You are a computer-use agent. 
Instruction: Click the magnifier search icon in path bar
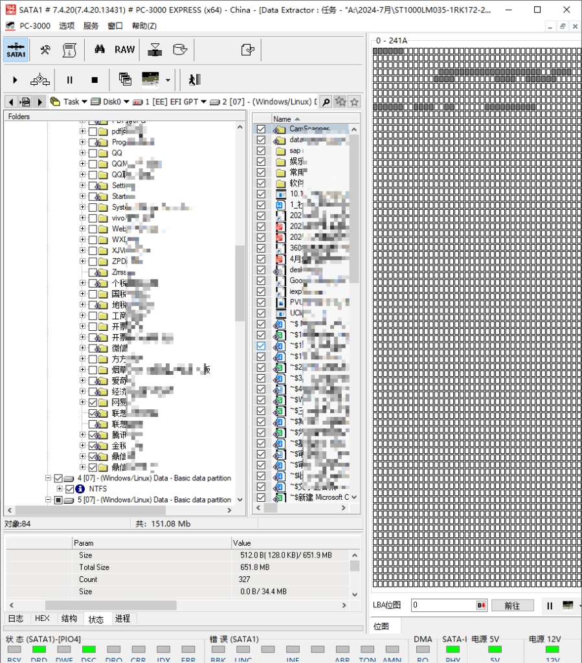326,102
